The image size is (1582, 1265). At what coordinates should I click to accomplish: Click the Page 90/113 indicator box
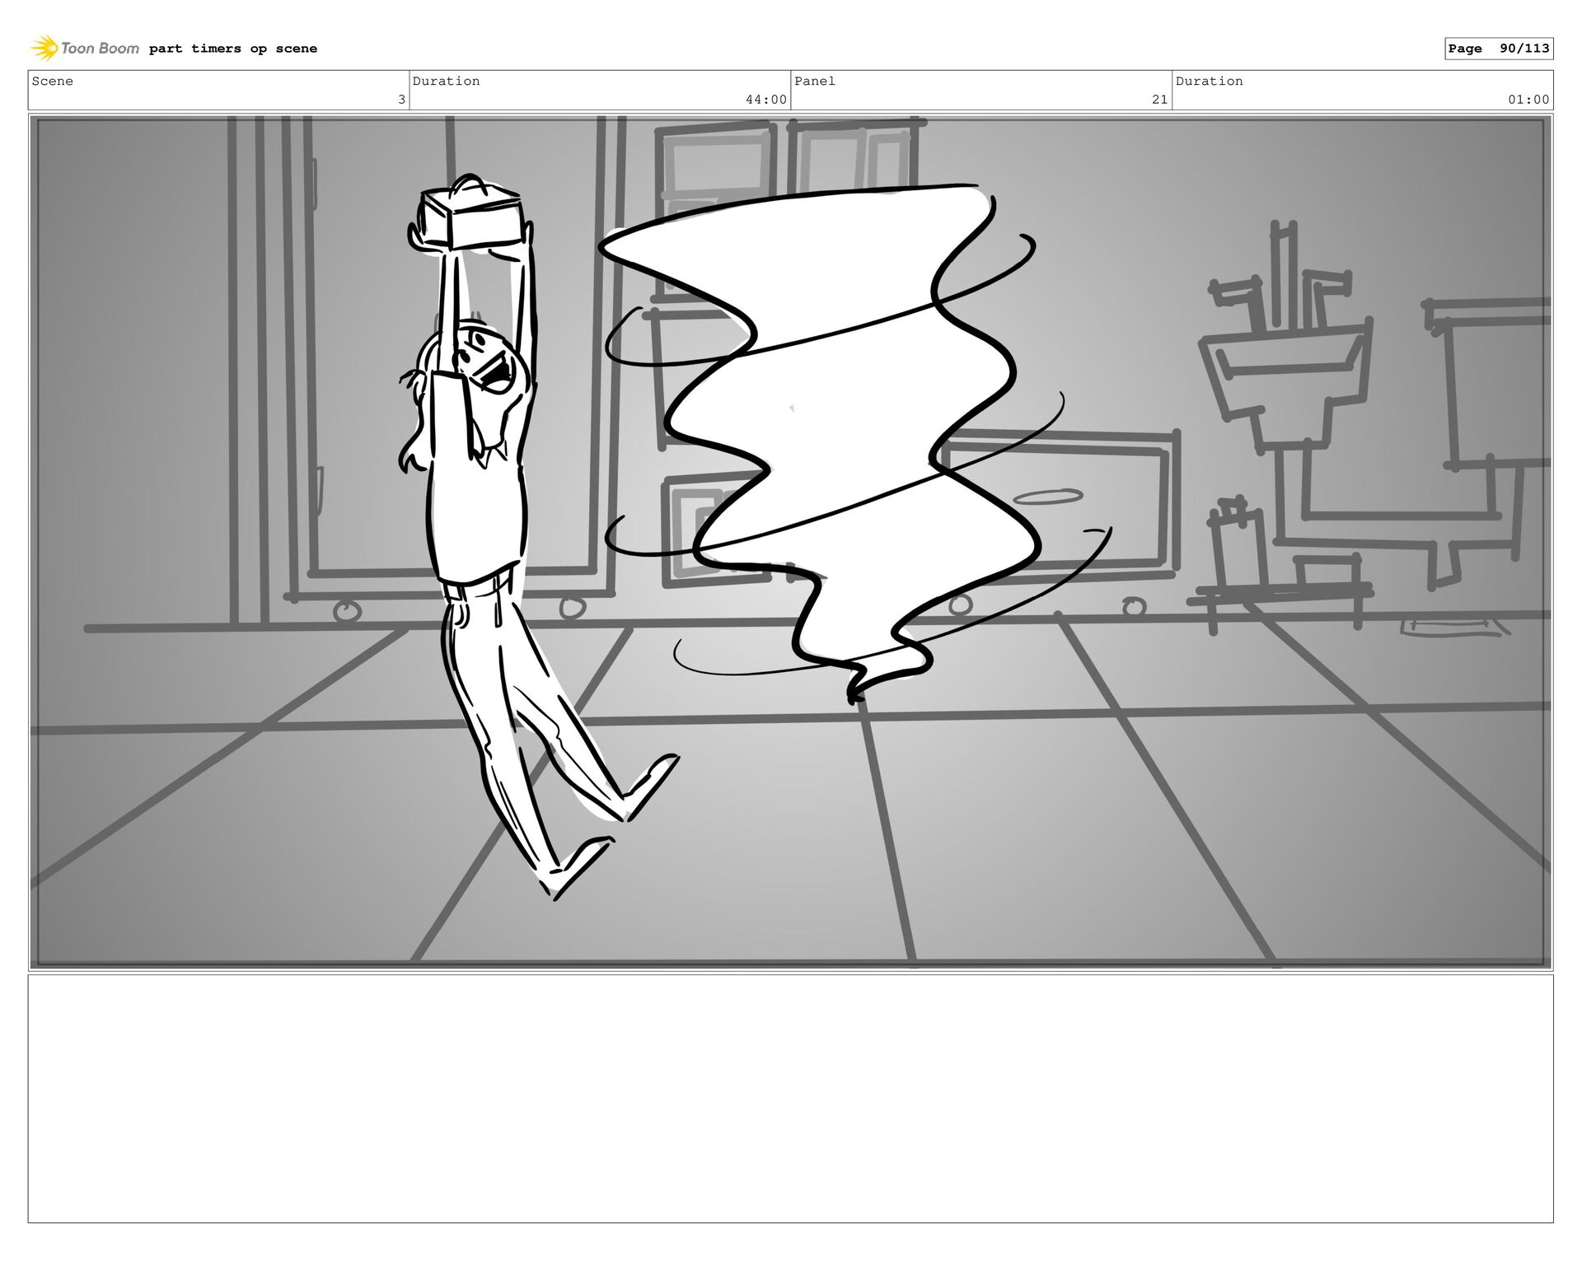(1499, 49)
